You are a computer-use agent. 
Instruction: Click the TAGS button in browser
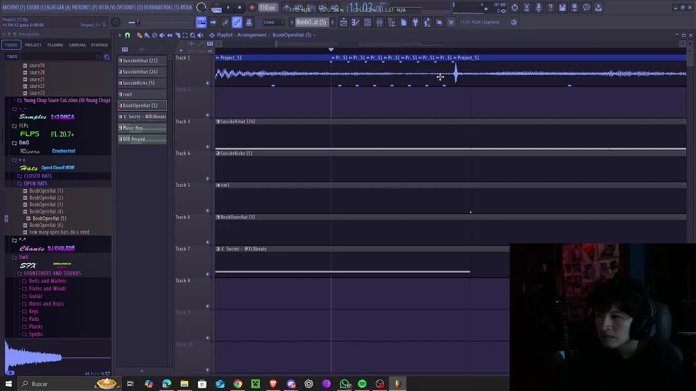tap(12, 56)
